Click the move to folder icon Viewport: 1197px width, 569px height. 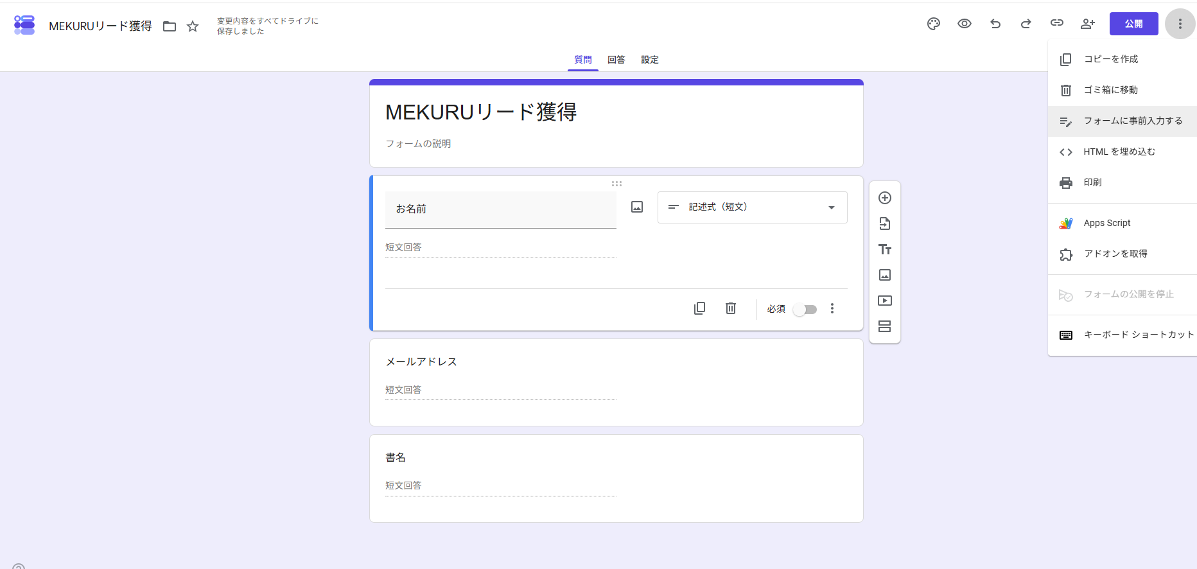(170, 26)
